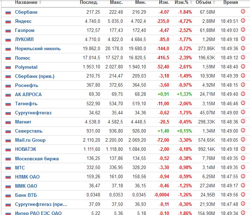
Task: Open the МТС stock link
Action: pos(20,168)
